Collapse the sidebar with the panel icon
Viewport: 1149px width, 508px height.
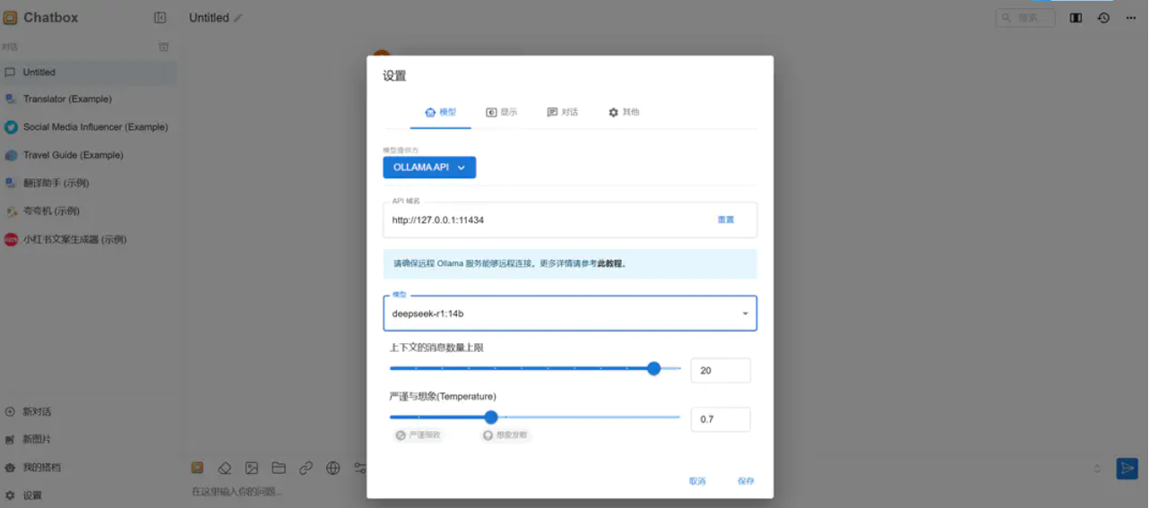click(160, 17)
